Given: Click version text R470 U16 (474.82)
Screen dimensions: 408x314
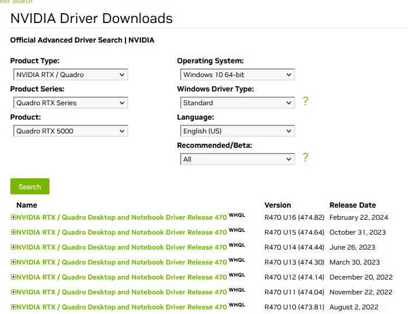Looking at the screenshot, I should pyautogui.click(x=294, y=217).
